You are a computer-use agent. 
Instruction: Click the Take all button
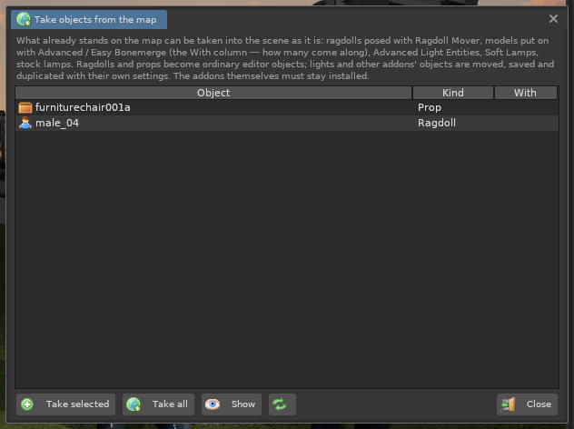click(158, 404)
